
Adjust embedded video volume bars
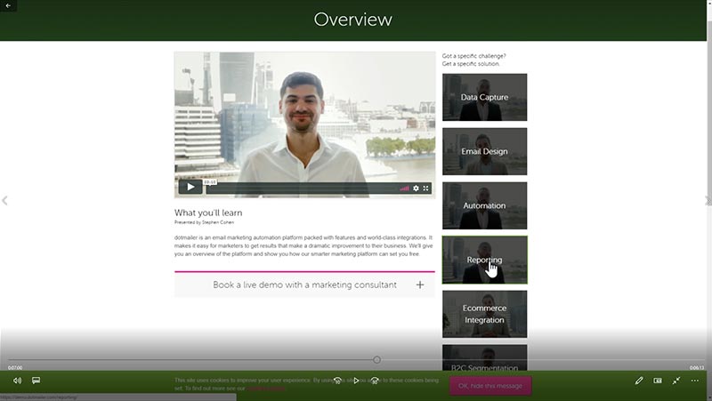pos(404,188)
